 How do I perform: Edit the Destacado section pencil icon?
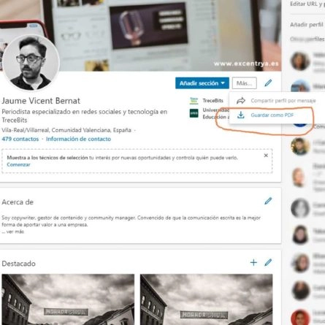point(268,262)
